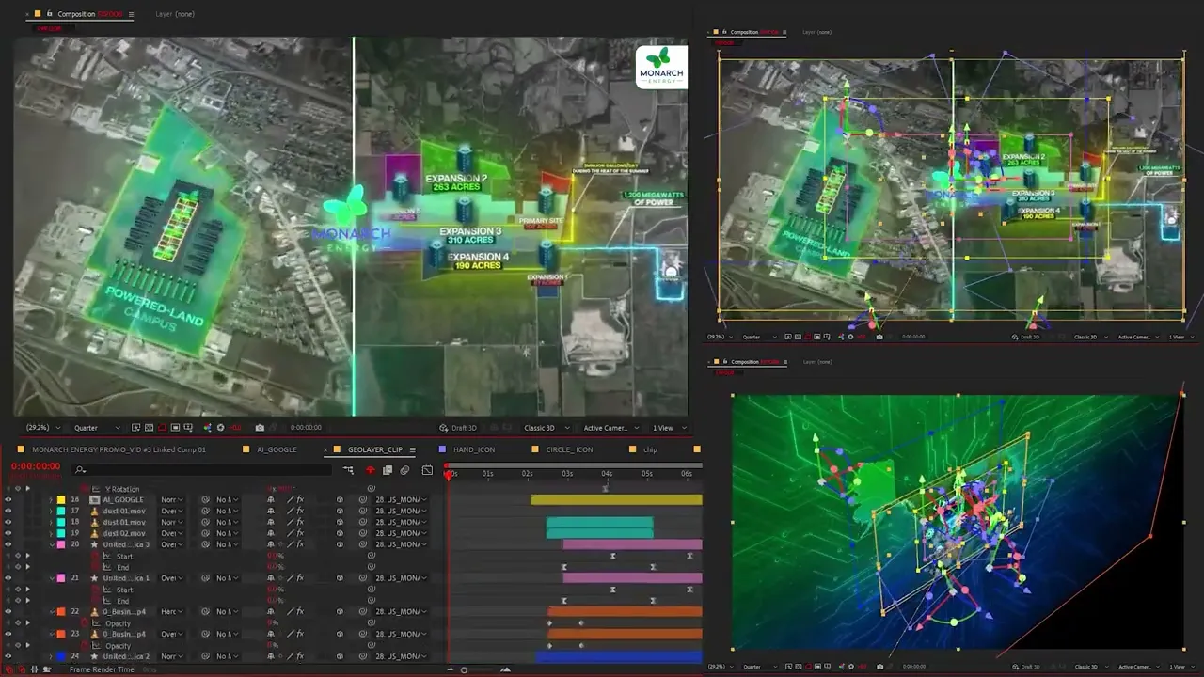Open Quarter resolution dropdown in left viewer
This screenshot has width=1204, height=677.
[x=98, y=428]
